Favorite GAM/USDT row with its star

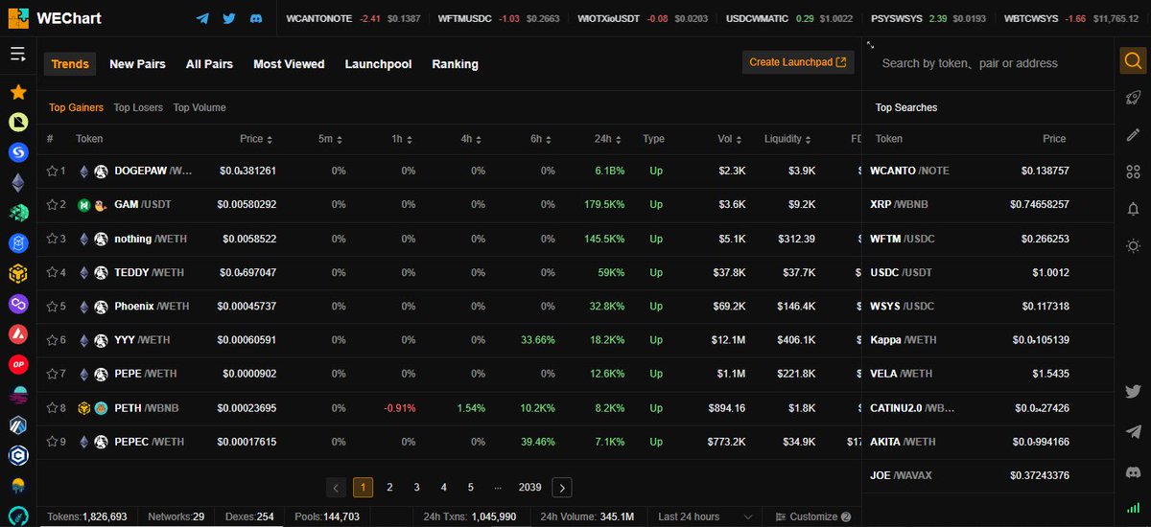(52, 205)
